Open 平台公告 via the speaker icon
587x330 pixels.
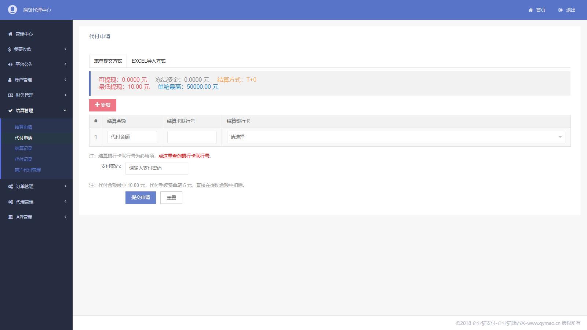pyautogui.click(x=10, y=64)
